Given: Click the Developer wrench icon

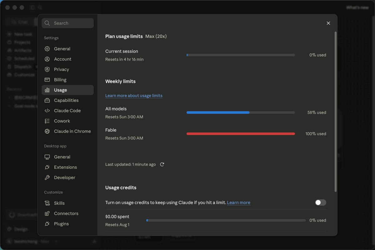Looking at the screenshot, I should click(47, 177).
